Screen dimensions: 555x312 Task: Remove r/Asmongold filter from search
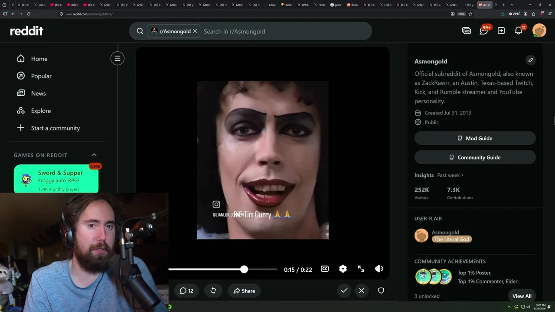point(195,31)
